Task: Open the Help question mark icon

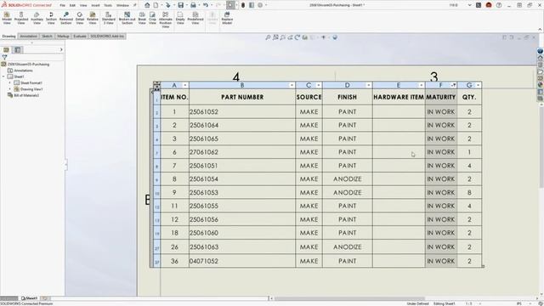Action: [499, 5]
